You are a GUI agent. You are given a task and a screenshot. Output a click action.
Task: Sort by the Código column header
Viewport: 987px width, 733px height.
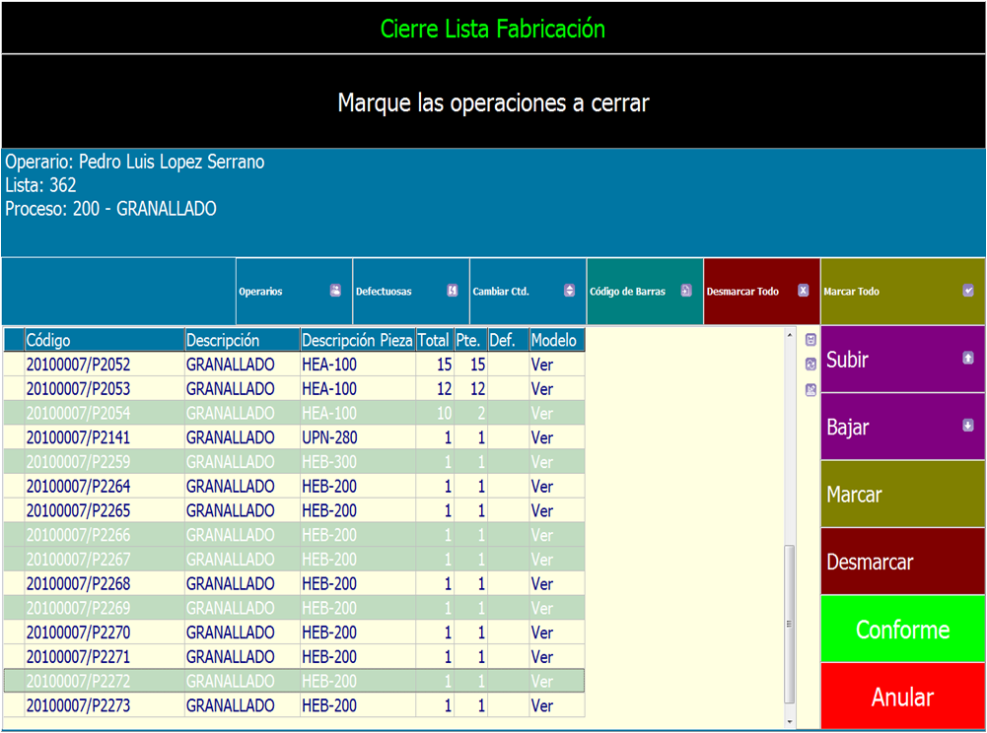coord(104,340)
